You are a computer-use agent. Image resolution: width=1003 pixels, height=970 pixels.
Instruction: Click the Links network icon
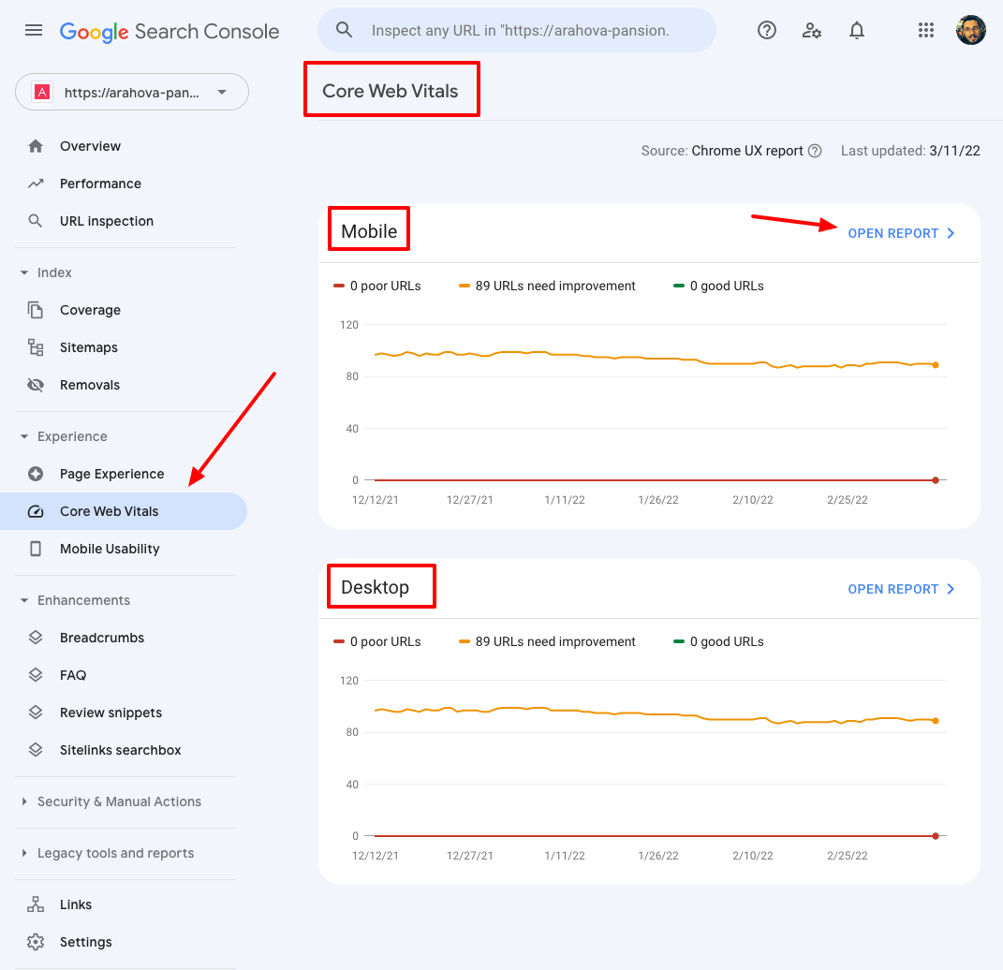(x=36, y=904)
